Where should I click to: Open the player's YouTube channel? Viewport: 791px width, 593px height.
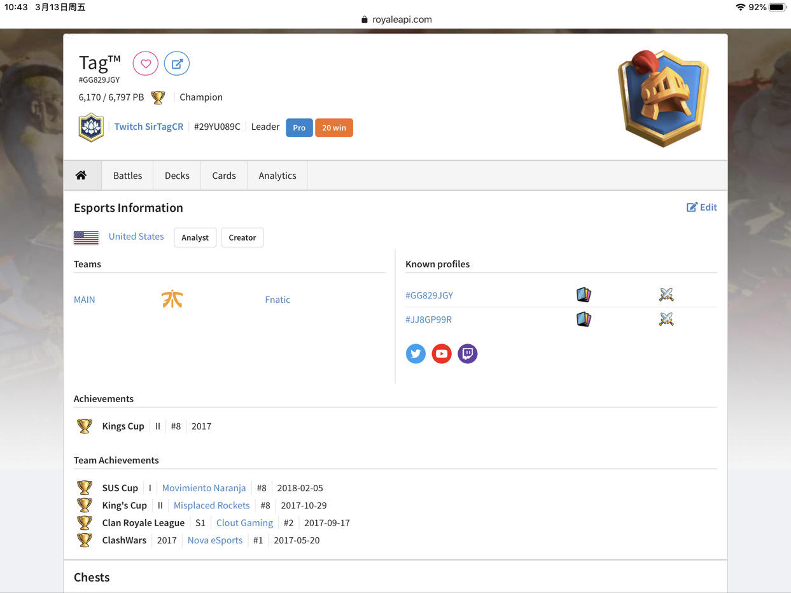click(x=442, y=354)
